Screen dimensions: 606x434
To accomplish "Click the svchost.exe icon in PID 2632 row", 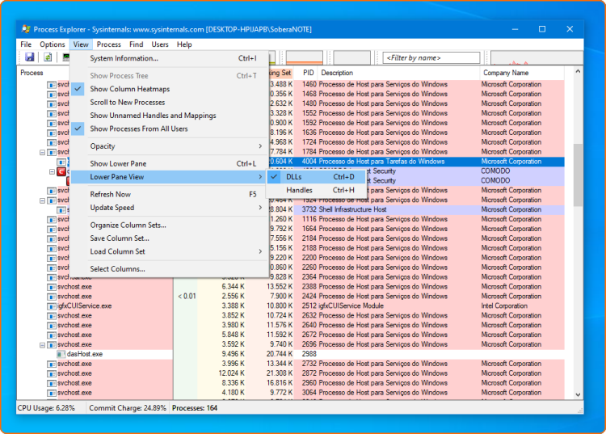I will point(52,316).
